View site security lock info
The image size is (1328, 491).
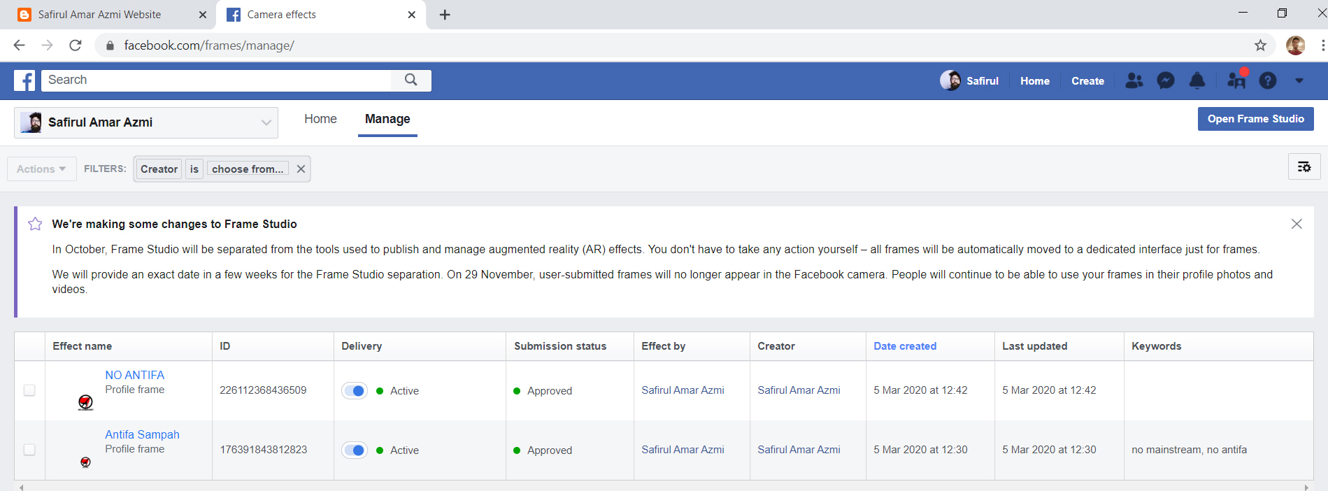coord(110,45)
